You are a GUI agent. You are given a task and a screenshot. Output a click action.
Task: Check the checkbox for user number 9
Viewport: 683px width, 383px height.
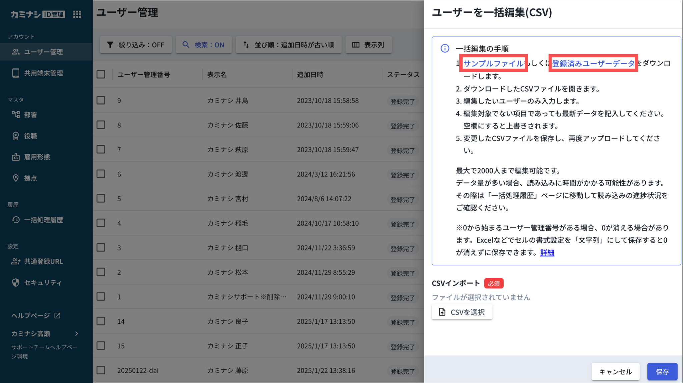pyautogui.click(x=101, y=100)
